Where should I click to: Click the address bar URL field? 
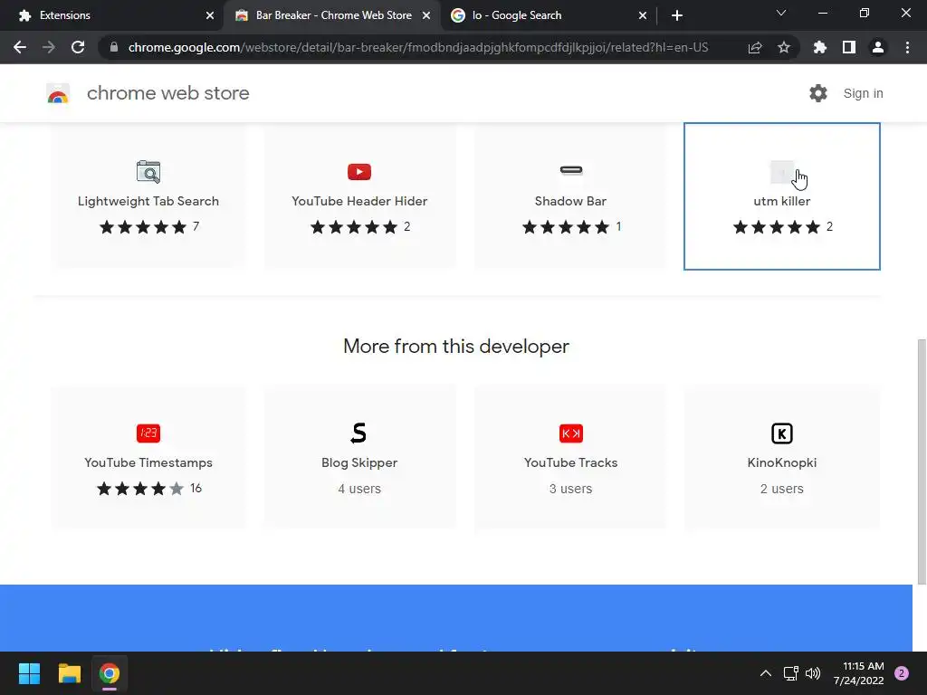pos(418,47)
